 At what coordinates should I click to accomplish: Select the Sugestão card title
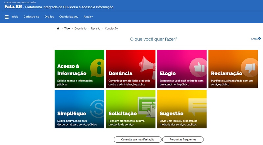coord(172,113)
